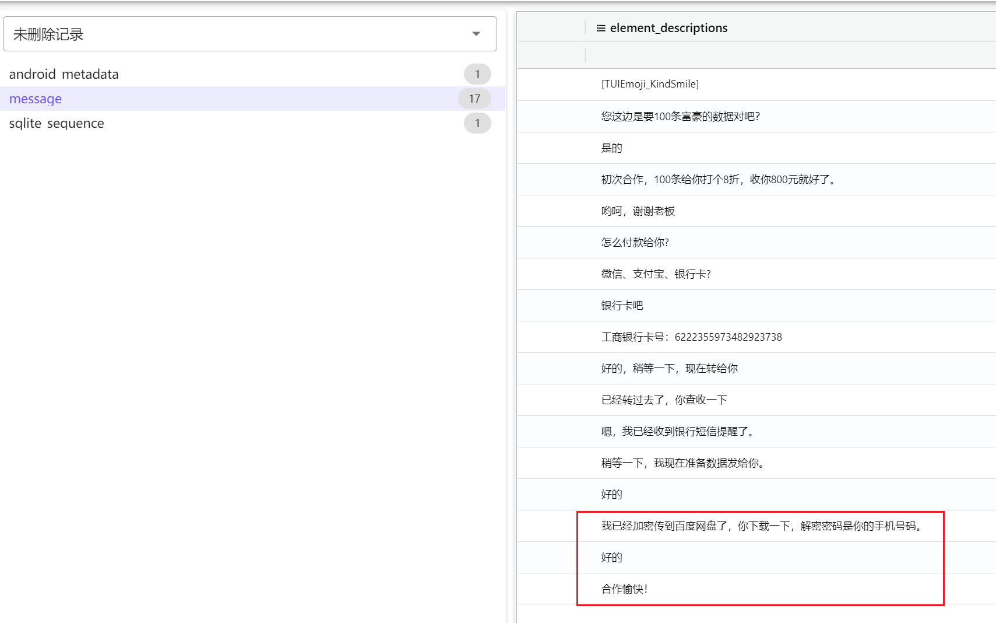The image size is (996, 623).
Task: Select the row 哟呵，谢谢老板
Action: 756,211
